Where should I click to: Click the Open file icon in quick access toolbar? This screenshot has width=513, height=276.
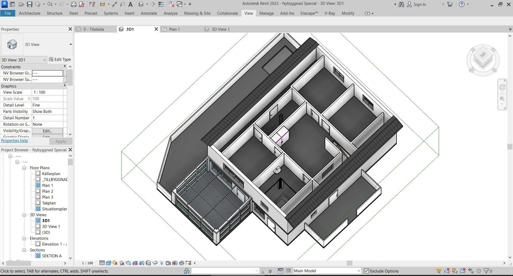21,4
